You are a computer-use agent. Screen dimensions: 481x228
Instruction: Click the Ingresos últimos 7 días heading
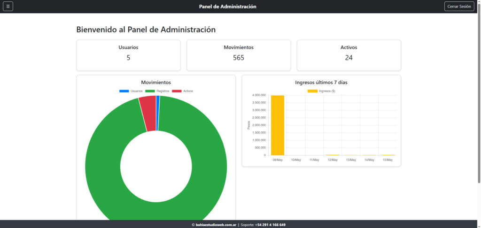point(321,82)
